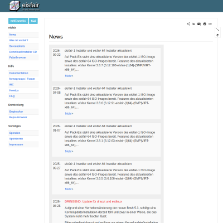Open 'DRINGEND: Update für dracut' headline
This screenshot has width=223, height=223.
click(93, 201)
